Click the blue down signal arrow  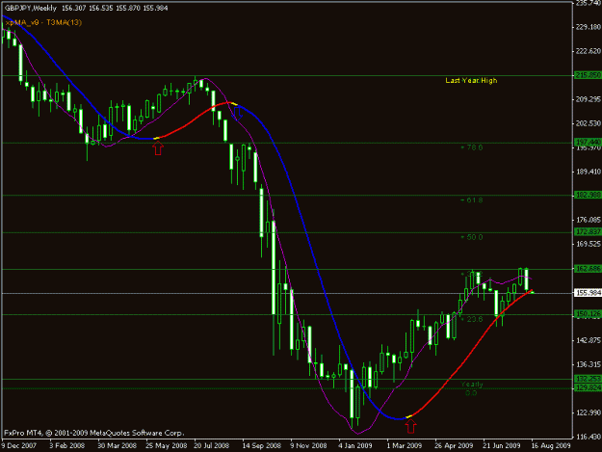tap(239, 113)
